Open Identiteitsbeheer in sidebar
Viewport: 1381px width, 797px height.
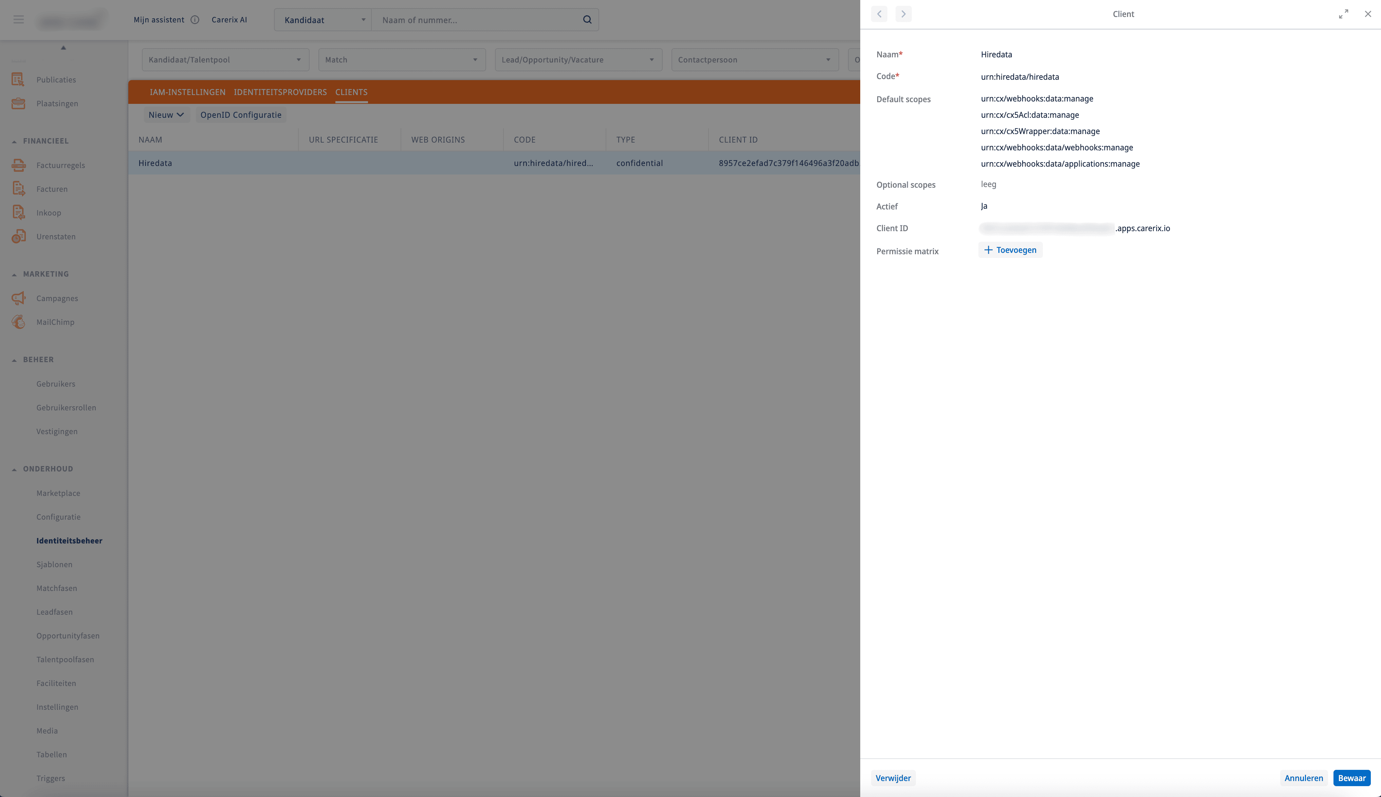coord(69,540)
